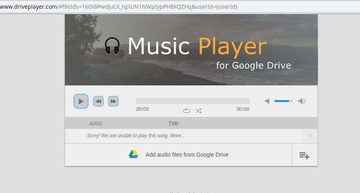This screenshot has width=360, height=193.
Task: Click the total duration 00:00 label
Action: tap(243, 109)
